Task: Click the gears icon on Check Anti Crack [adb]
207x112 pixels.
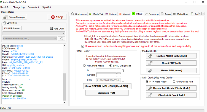Action: pyautogui.click(x=150, y=95)
